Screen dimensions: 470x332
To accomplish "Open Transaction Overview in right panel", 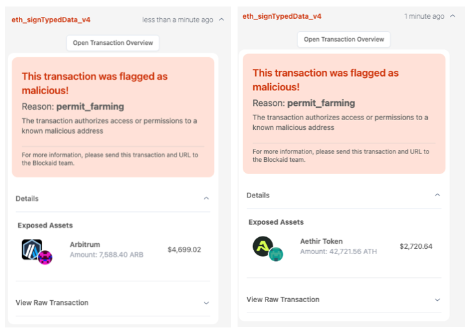I will [344, 40].
